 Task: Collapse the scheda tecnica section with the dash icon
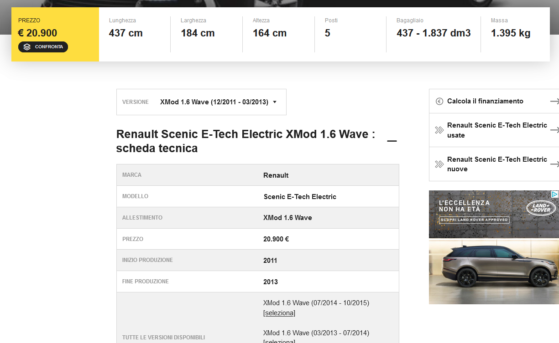[x=392, y=141]
